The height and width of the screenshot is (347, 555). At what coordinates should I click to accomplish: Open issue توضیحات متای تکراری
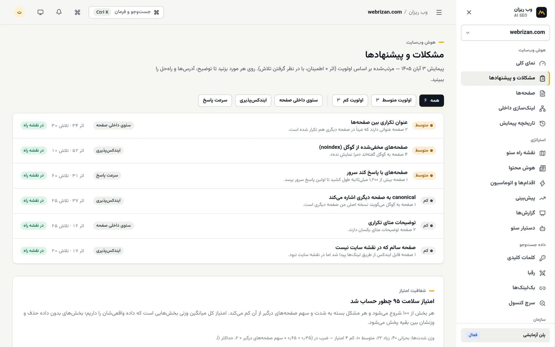(228, 226)
